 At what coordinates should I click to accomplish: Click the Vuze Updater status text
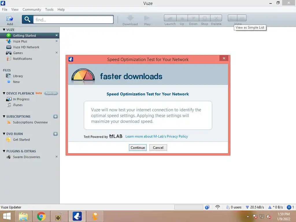[x=11, y=207]
